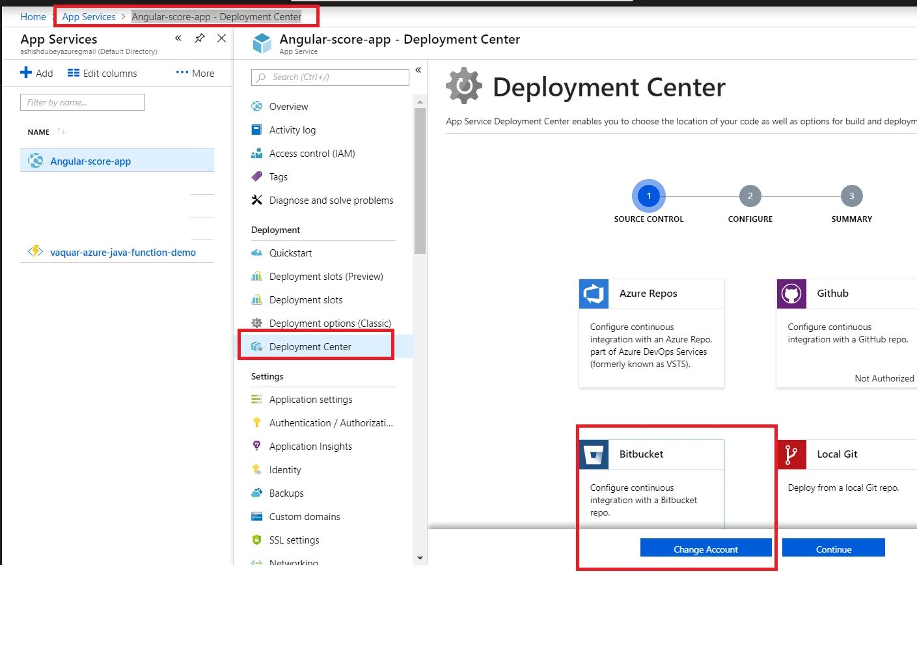Screen dimensions: 917x662
Task: Click the resource menu search box
Action: [330, 77]
